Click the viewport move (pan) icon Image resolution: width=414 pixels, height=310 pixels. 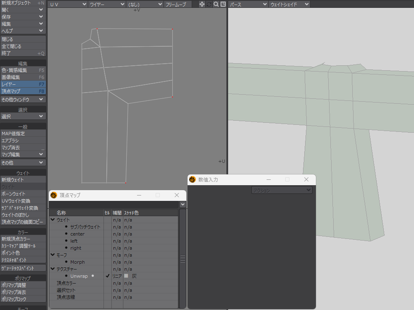(202, 4)
